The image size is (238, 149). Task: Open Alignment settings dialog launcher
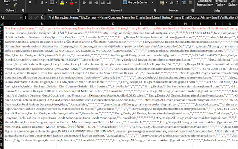(155, 10)
